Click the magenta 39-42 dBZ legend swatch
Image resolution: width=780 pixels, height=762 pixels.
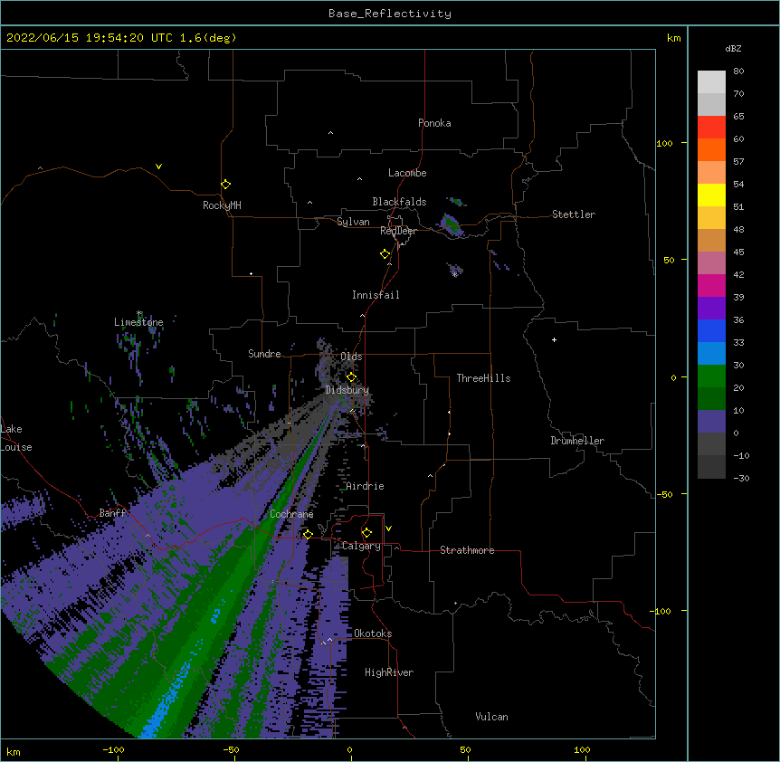(x=711, y=285)
